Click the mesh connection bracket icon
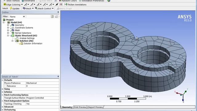This screenshot has height=111, width=197. click(x=61, y=5)
